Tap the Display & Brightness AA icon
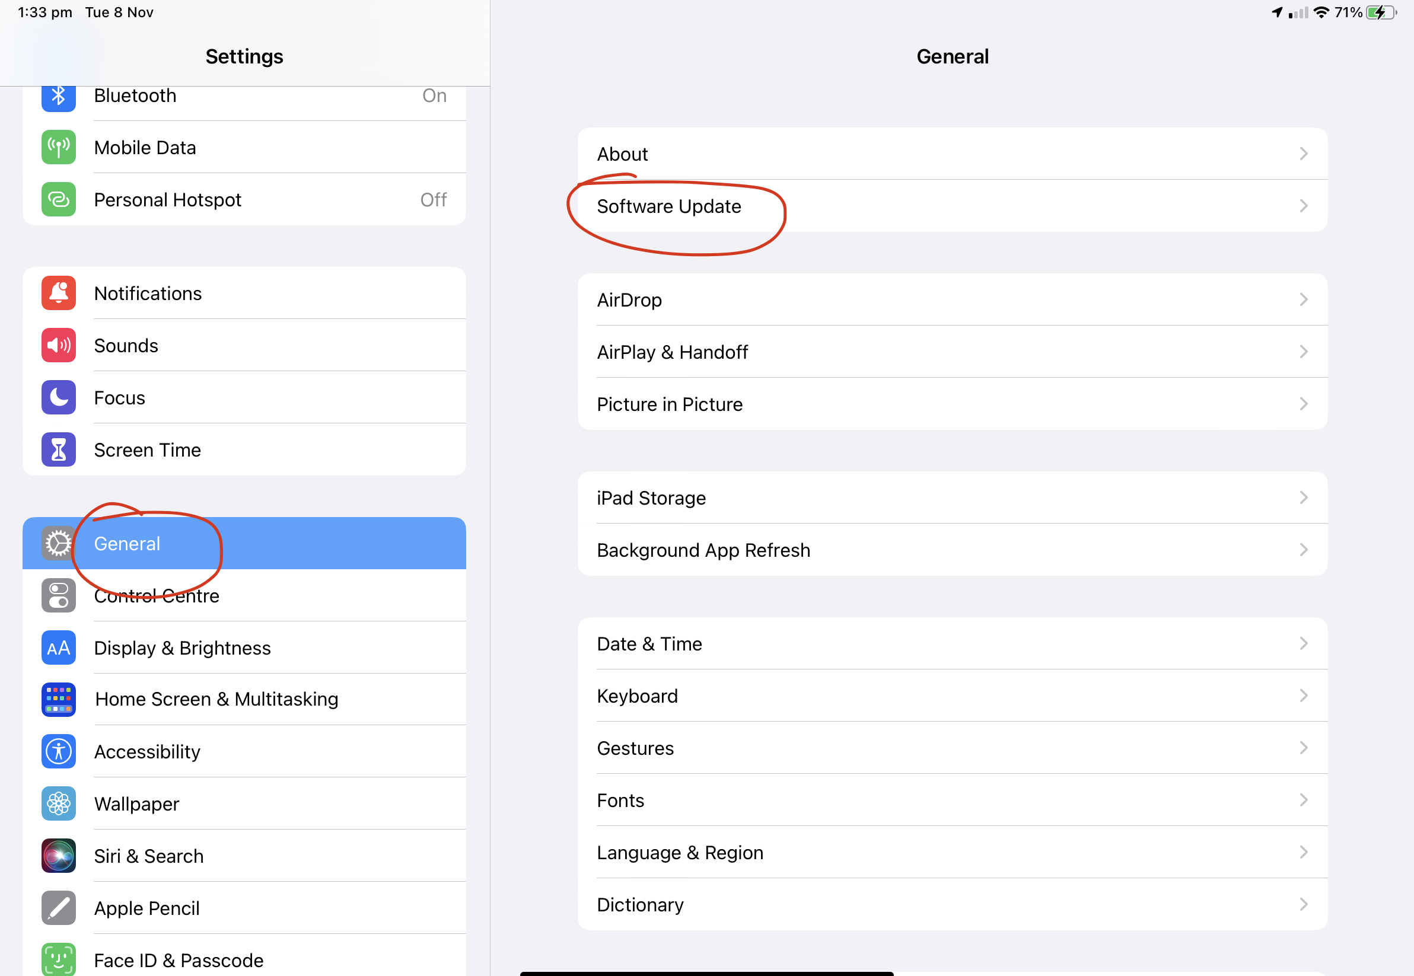This screenshot has height=976, width=1414. click(58, 648)
